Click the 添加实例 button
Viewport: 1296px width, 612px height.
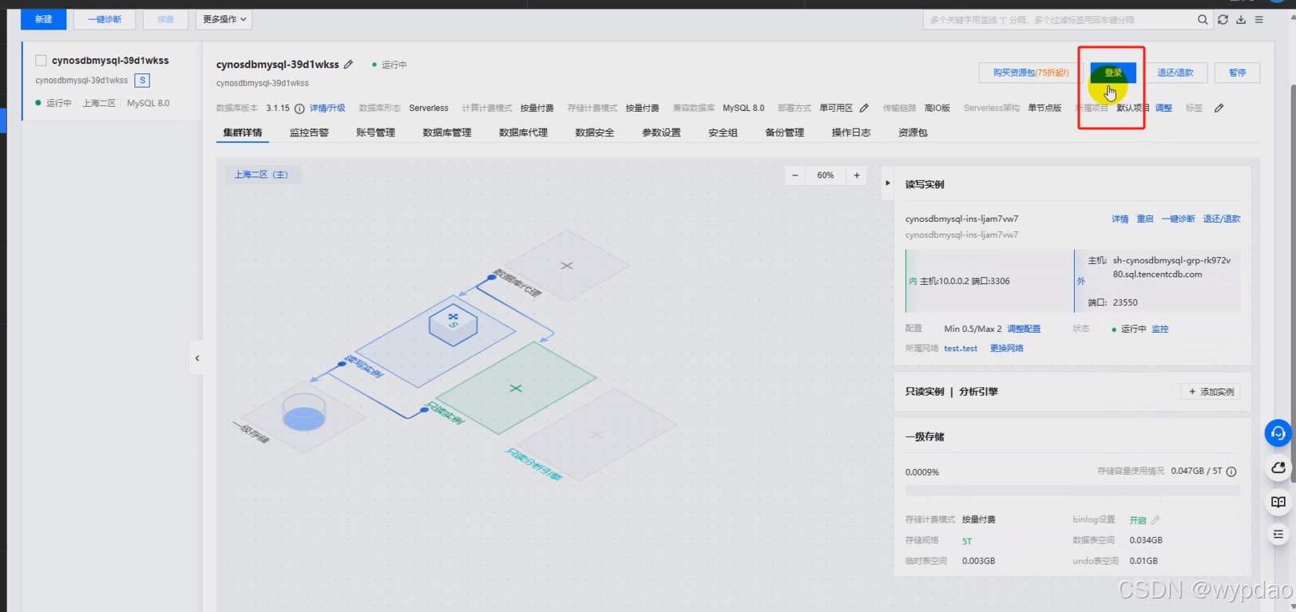1211,392
